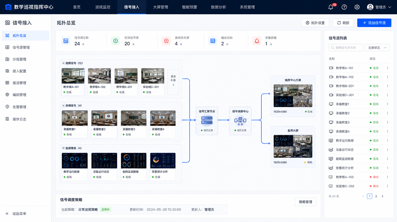Switch to the 数据分析 tab

[218, 7]
